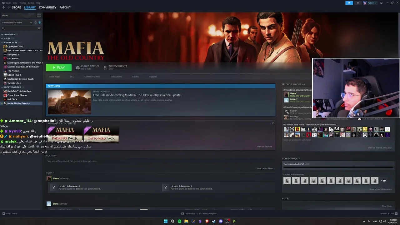Click the New Note button
This screenshot has height=225, width=400.
pos(387,206)
